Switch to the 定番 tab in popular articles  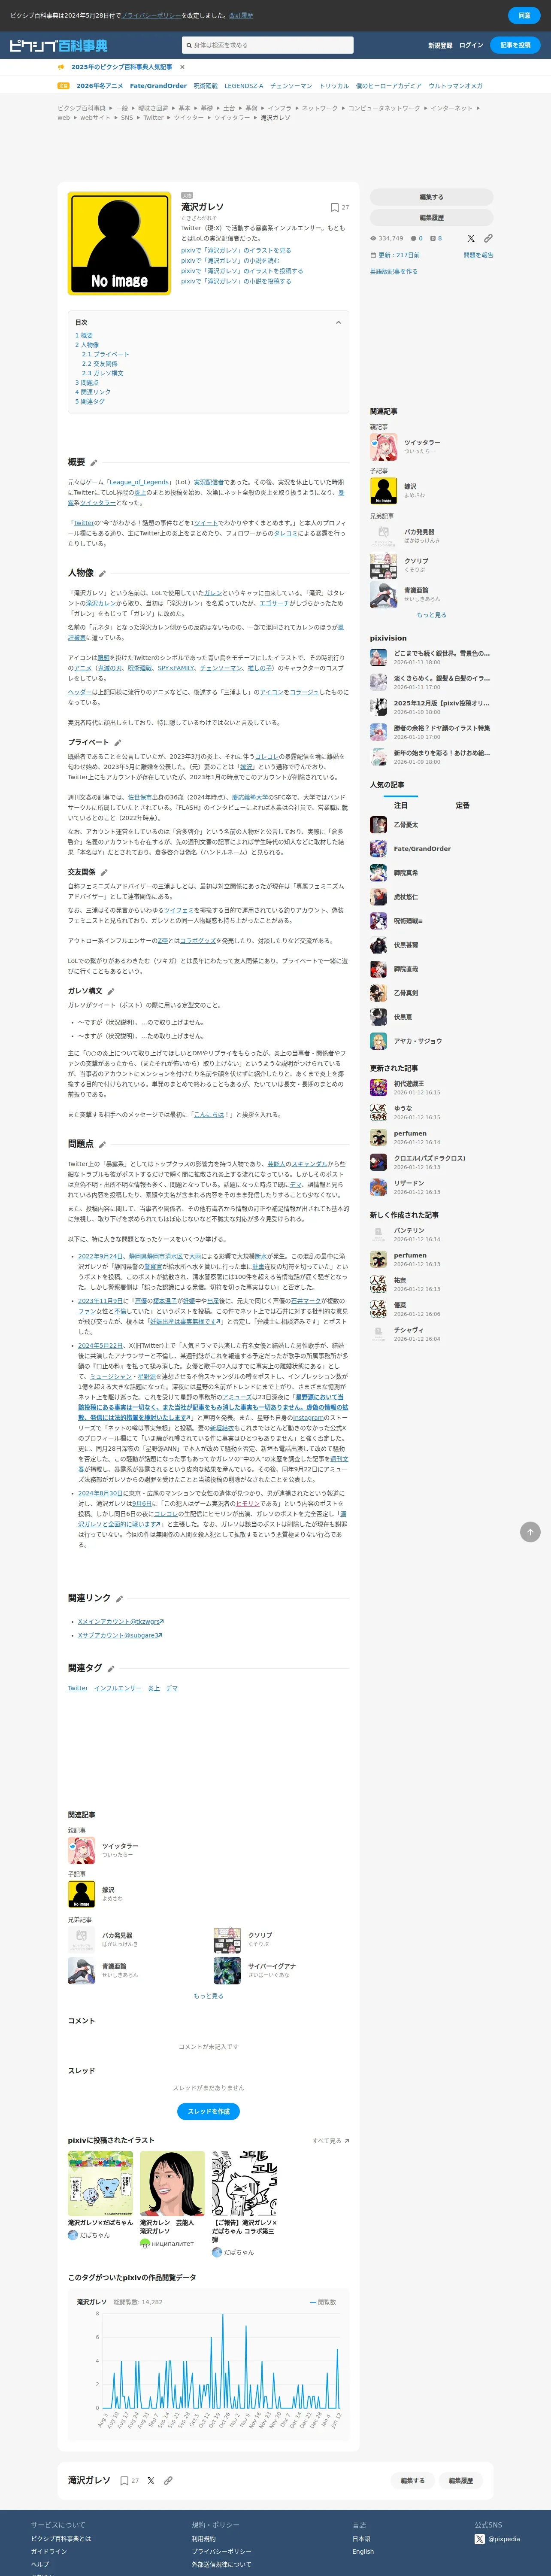462,805
